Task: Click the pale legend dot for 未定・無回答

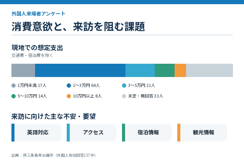Action: (124, 96)
